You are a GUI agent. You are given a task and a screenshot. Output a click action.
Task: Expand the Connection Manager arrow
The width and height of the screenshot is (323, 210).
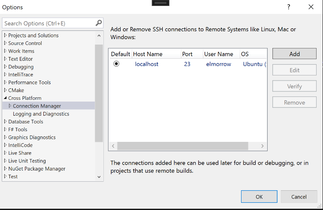(10, 106)
